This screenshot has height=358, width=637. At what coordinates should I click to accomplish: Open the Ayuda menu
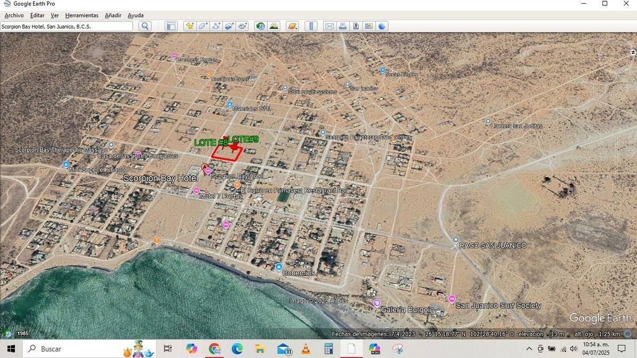(x=135, y=15)
